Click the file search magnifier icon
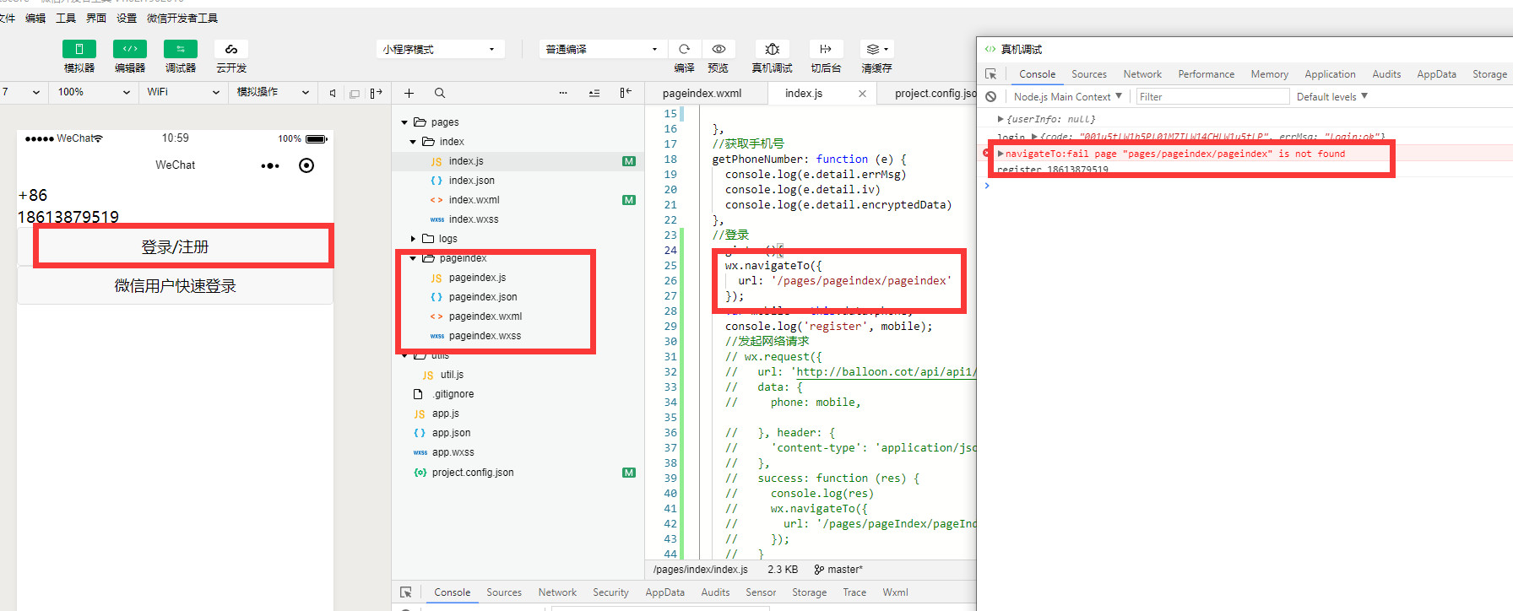 [x=440, y=93]
